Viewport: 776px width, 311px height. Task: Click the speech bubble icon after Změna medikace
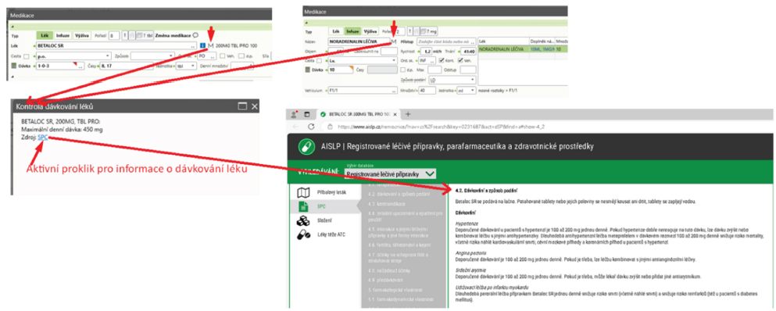tap(195, 35)
